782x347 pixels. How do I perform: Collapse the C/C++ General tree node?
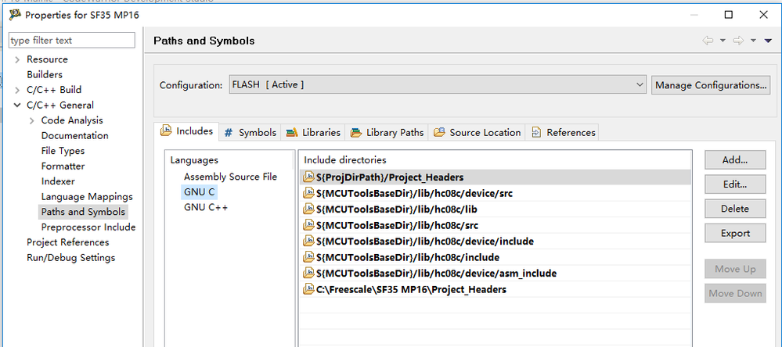point(17,106)
